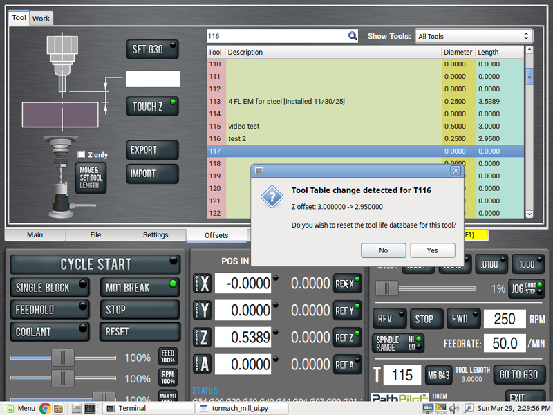Image resolution: width=553 pixels, height=415 pixels.
Task: Switch to the Work tab
Action: 41,19
